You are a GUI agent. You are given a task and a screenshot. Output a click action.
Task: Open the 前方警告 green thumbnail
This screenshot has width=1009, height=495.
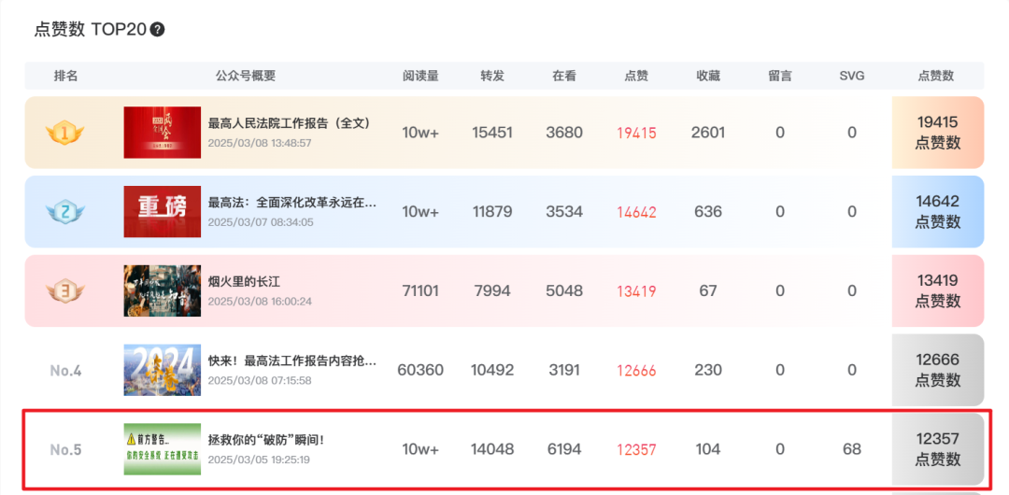163,449
